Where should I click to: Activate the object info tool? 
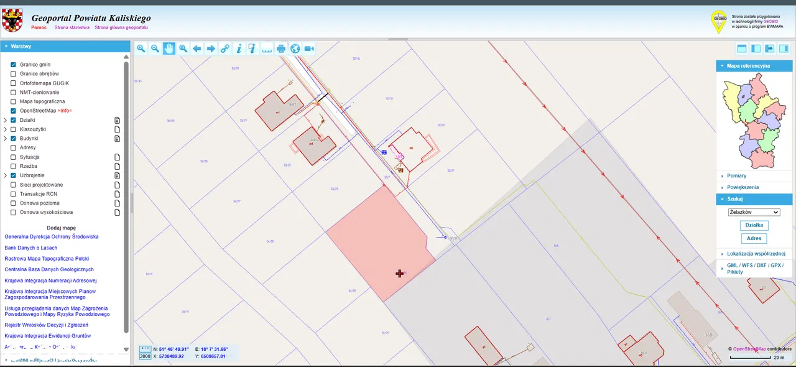pos(239,49)
